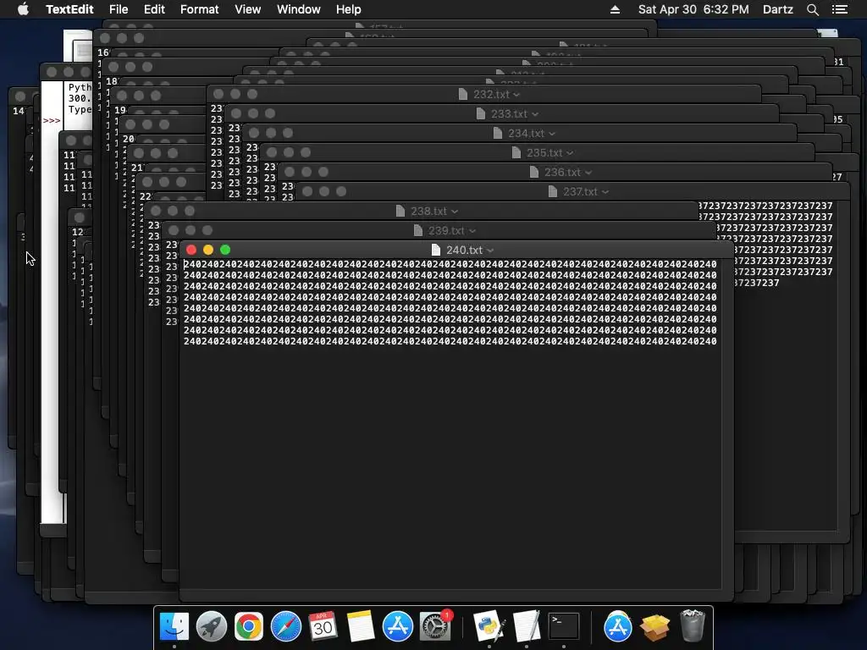Click the 233.txt document icon
Screen dimensions: 867x650
(x=481, y=114)
